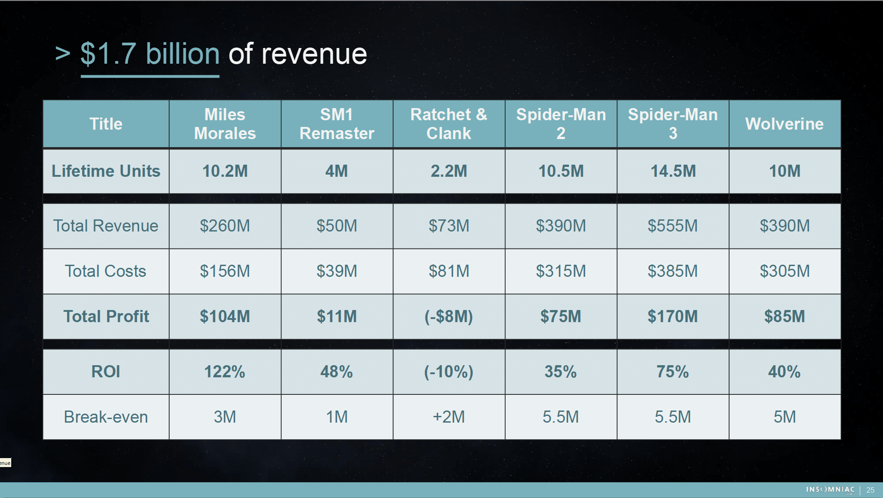Choose the "$39M" costs cell
883x498 pixels.
pyautogui.click(x=337, y=271)
